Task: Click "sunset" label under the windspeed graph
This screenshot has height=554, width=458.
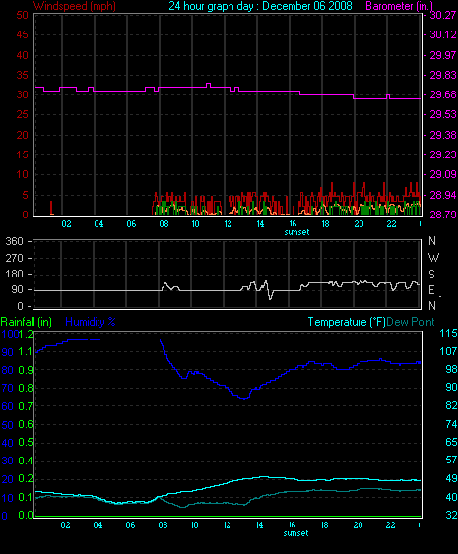Action: pos(296,232)
